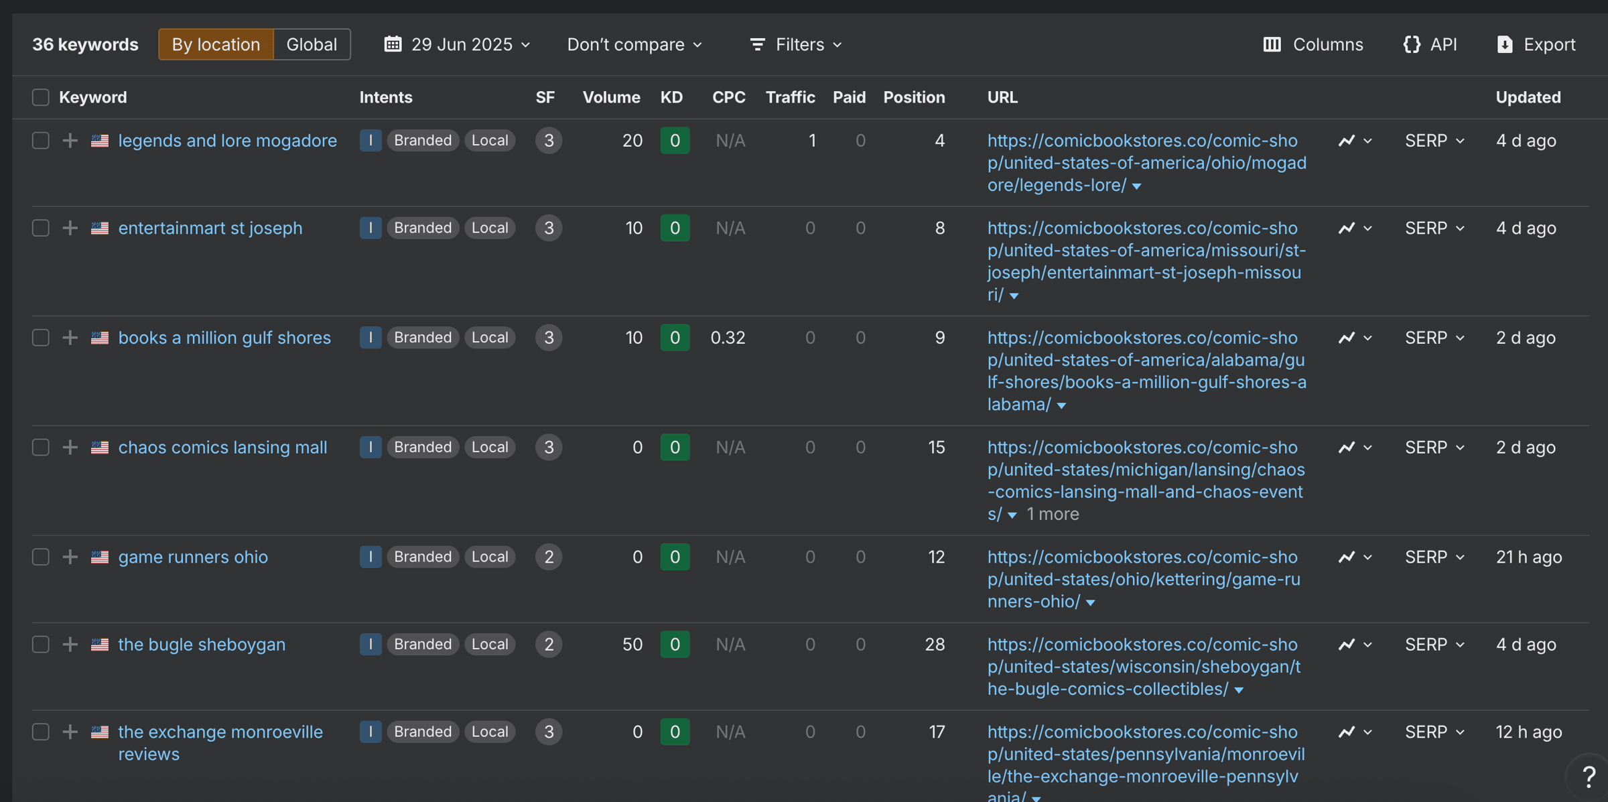
Task: Click the calendar icon beside 29 Jun 2025
Action: point(393,44)
